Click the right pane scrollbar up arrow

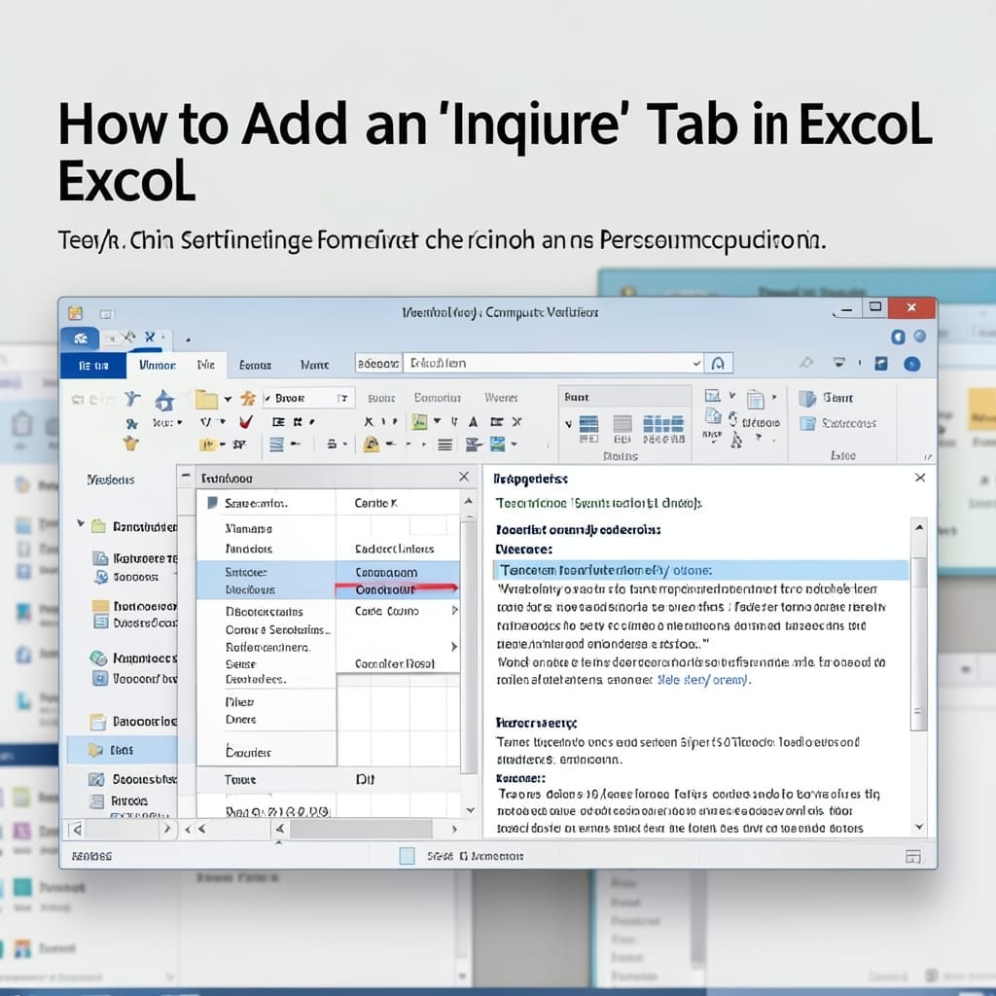pos(918,527)
